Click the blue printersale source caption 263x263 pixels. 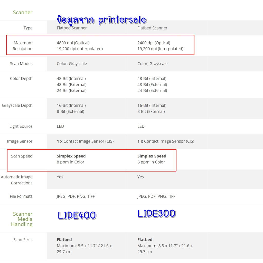coord(101,20)
